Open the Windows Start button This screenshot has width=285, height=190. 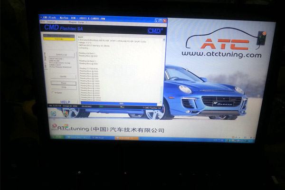(57, 137)
